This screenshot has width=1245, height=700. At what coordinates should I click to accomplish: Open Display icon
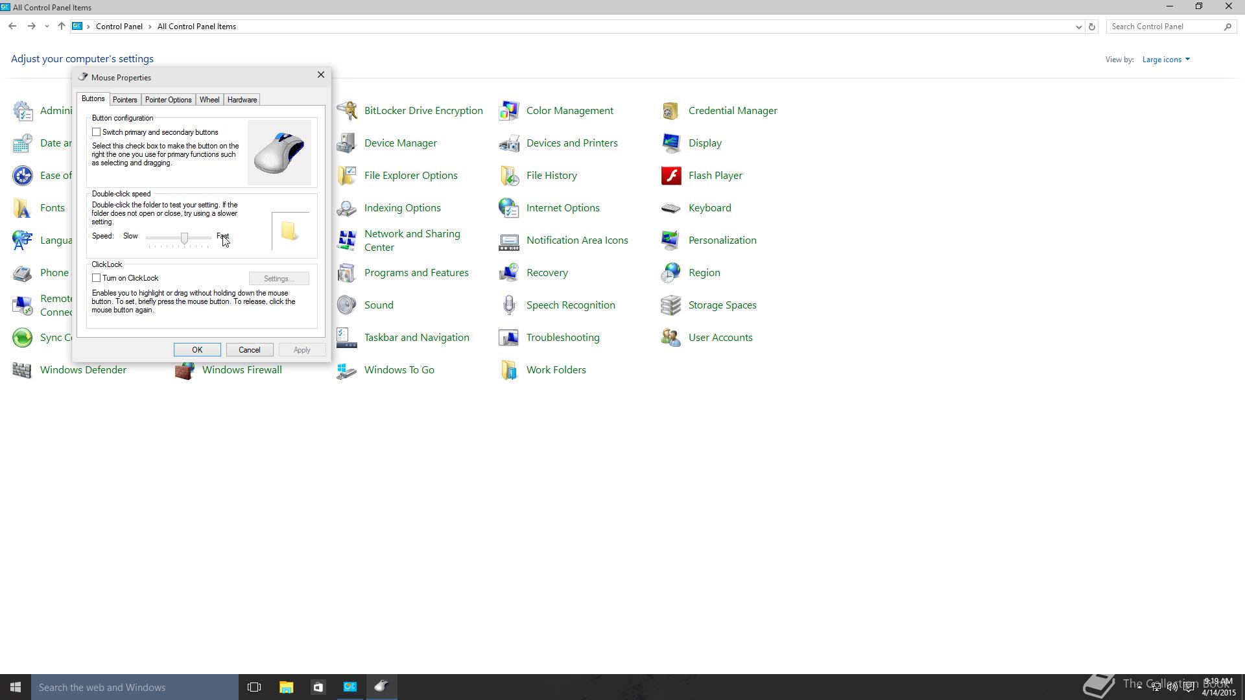(671, 143)
